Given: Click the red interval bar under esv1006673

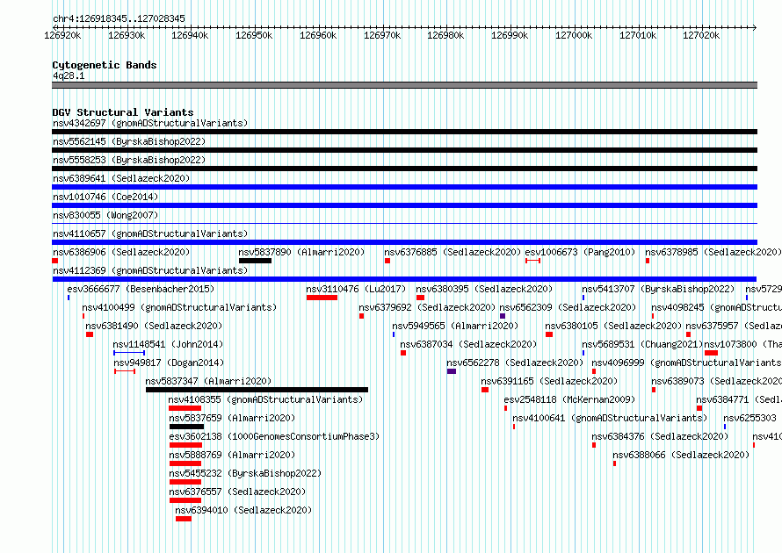Looking at the screenshot, I should pos(532,261).
